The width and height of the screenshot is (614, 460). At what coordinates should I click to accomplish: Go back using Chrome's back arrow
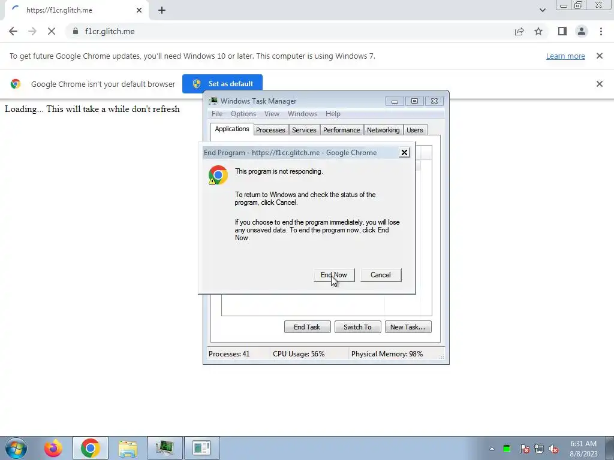coord(13,31)
